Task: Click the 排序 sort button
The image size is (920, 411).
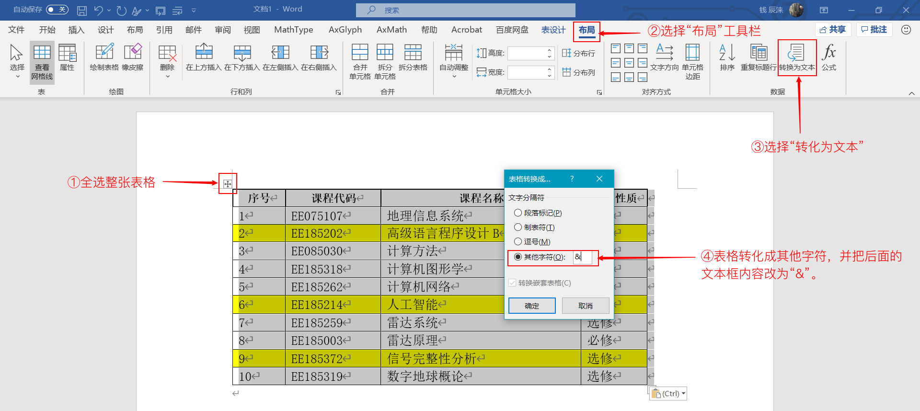Action: (x=727, y=57)
